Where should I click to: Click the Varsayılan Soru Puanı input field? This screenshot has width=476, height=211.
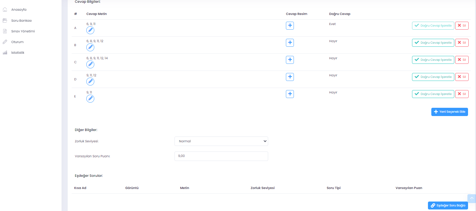click(x=221, y=156)
